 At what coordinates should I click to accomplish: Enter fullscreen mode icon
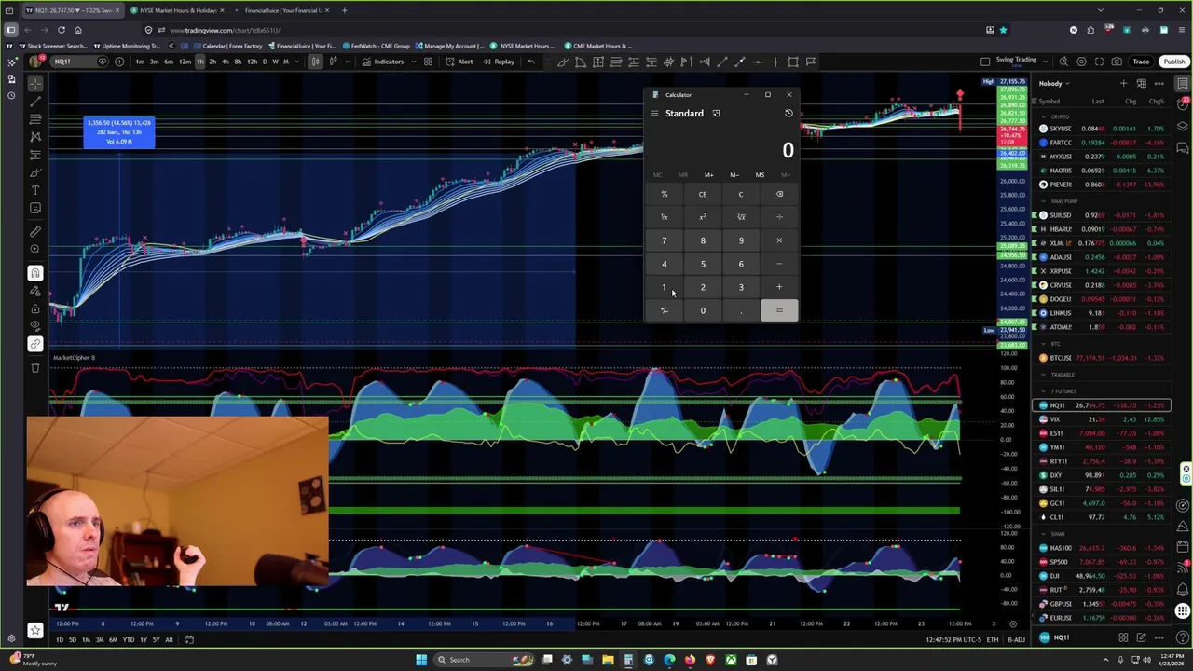pyautogui.click(x=1100, y=62)
